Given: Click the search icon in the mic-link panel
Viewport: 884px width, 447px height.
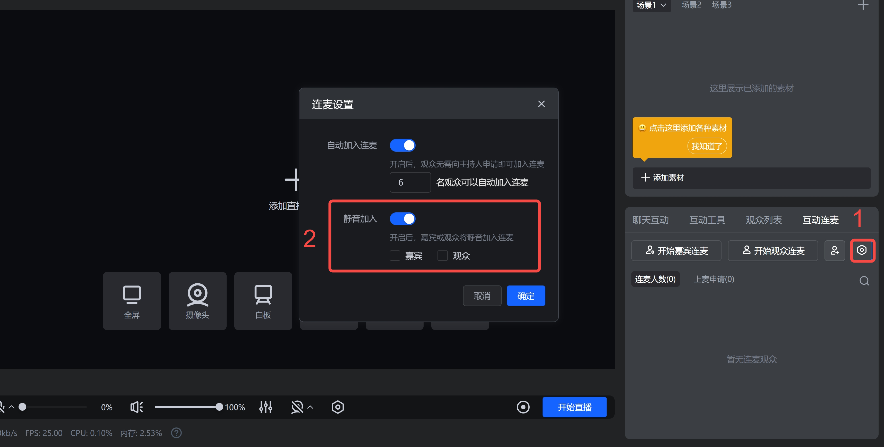Looking at the screenshot, I should [864, 281].
